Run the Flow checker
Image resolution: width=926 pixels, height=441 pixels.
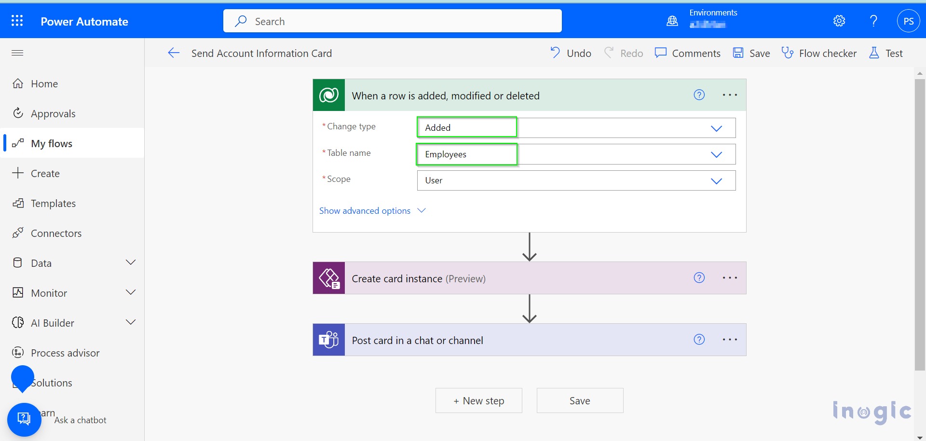point(819,53)
